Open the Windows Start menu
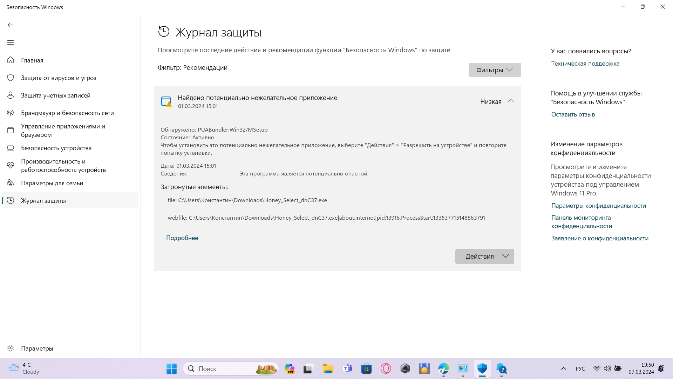This screenshot has width=673, height=379. point(171,369)
